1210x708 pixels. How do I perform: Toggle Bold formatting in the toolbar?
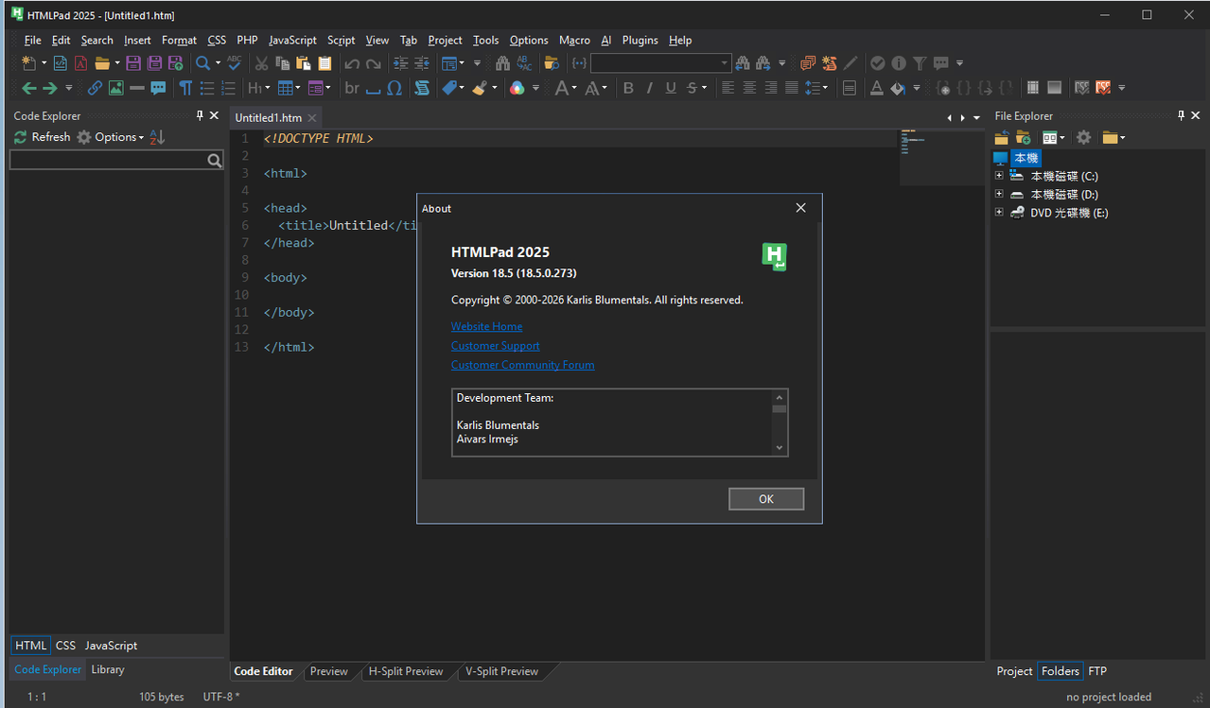(x=628, y=88)
